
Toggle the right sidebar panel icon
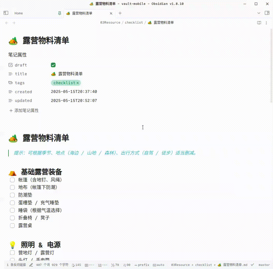tap(267, 13)
